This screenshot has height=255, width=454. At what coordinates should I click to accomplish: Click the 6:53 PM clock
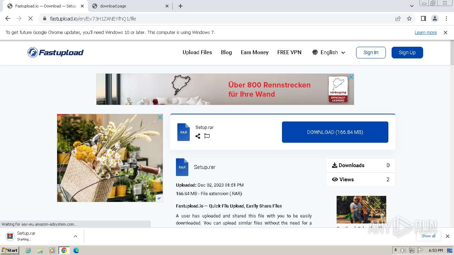point(436,250)
